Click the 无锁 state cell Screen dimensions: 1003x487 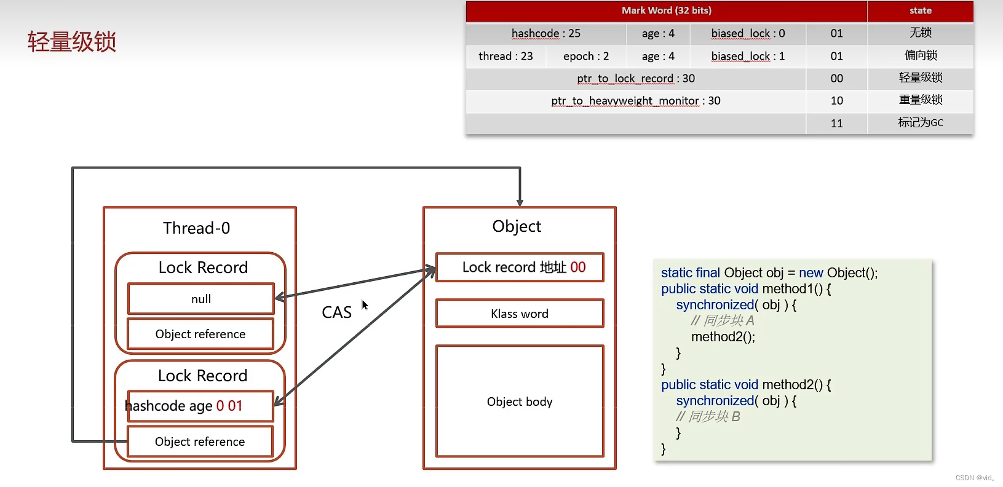click(921, 33)
